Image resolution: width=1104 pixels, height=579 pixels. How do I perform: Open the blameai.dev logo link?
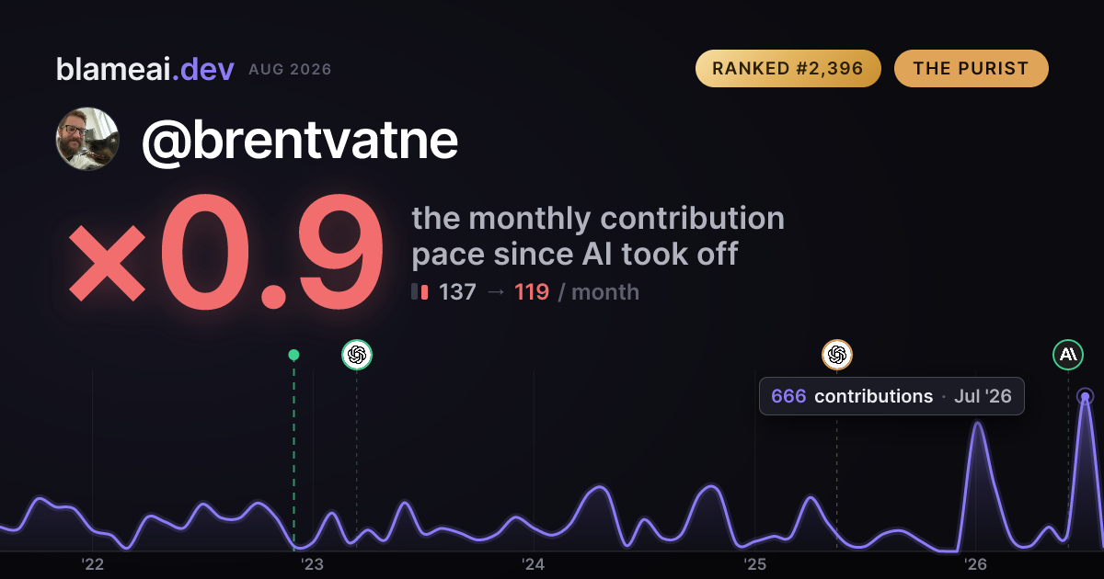(144, 69)
